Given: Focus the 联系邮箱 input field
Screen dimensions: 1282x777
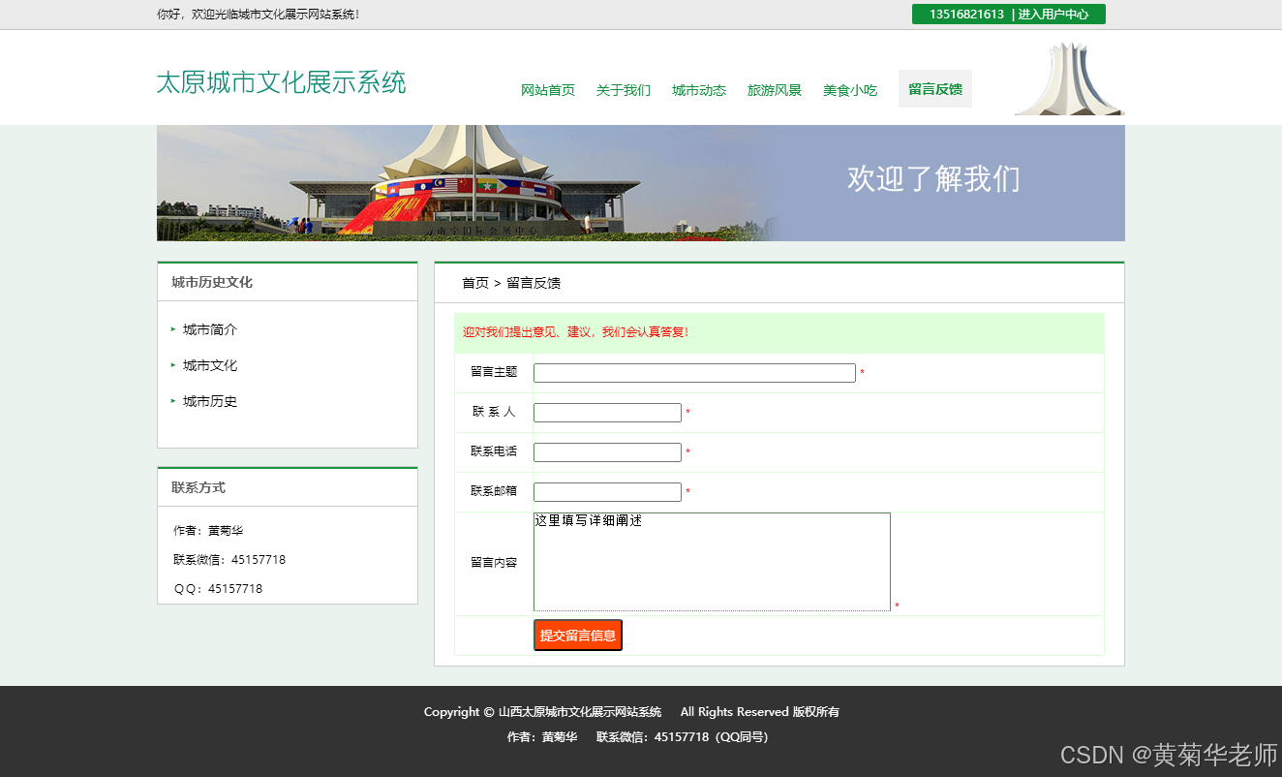Looking at the screenshot, I should click(607, 492).
